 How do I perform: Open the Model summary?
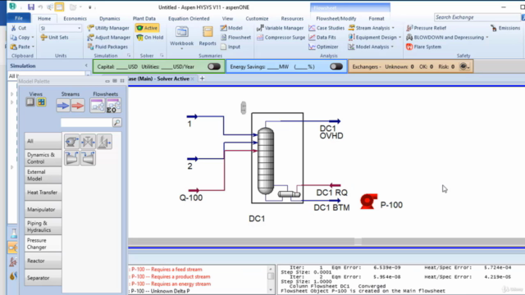pos(231,28)
